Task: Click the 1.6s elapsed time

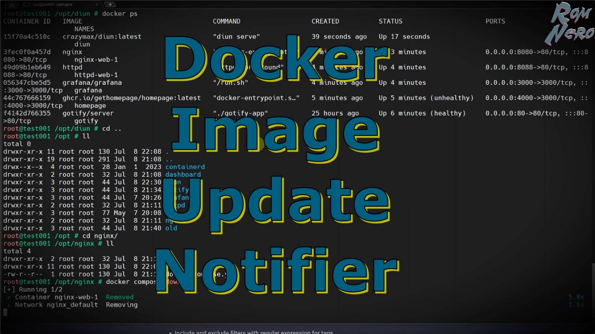Action: (x=576, y=305)
